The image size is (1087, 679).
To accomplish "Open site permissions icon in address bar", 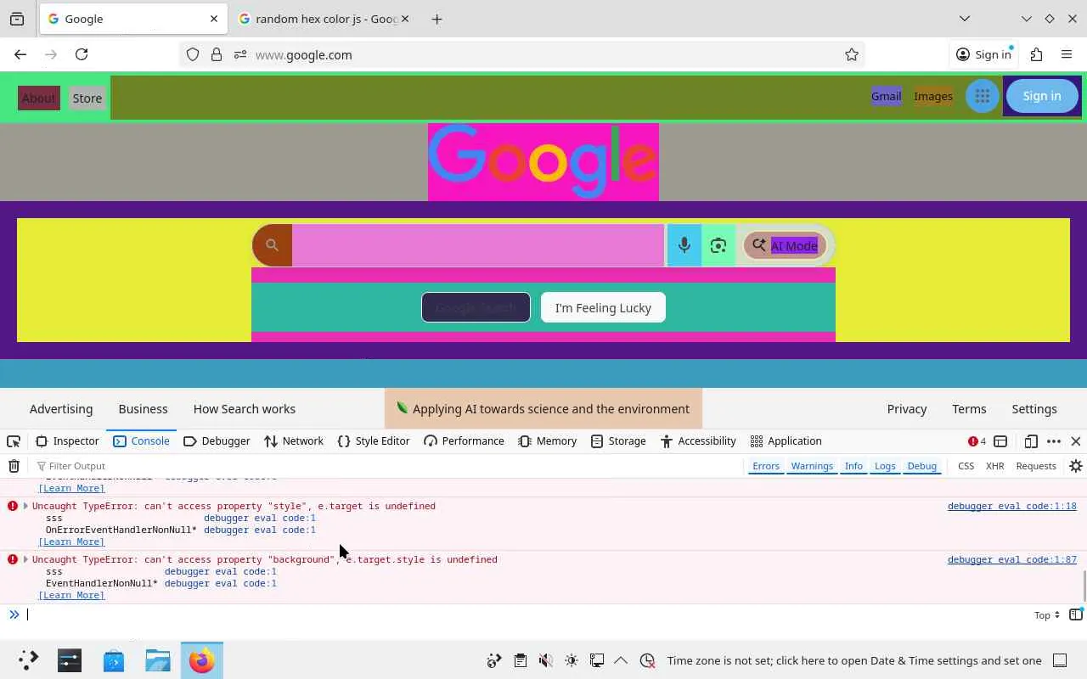I will pos(240,54).
